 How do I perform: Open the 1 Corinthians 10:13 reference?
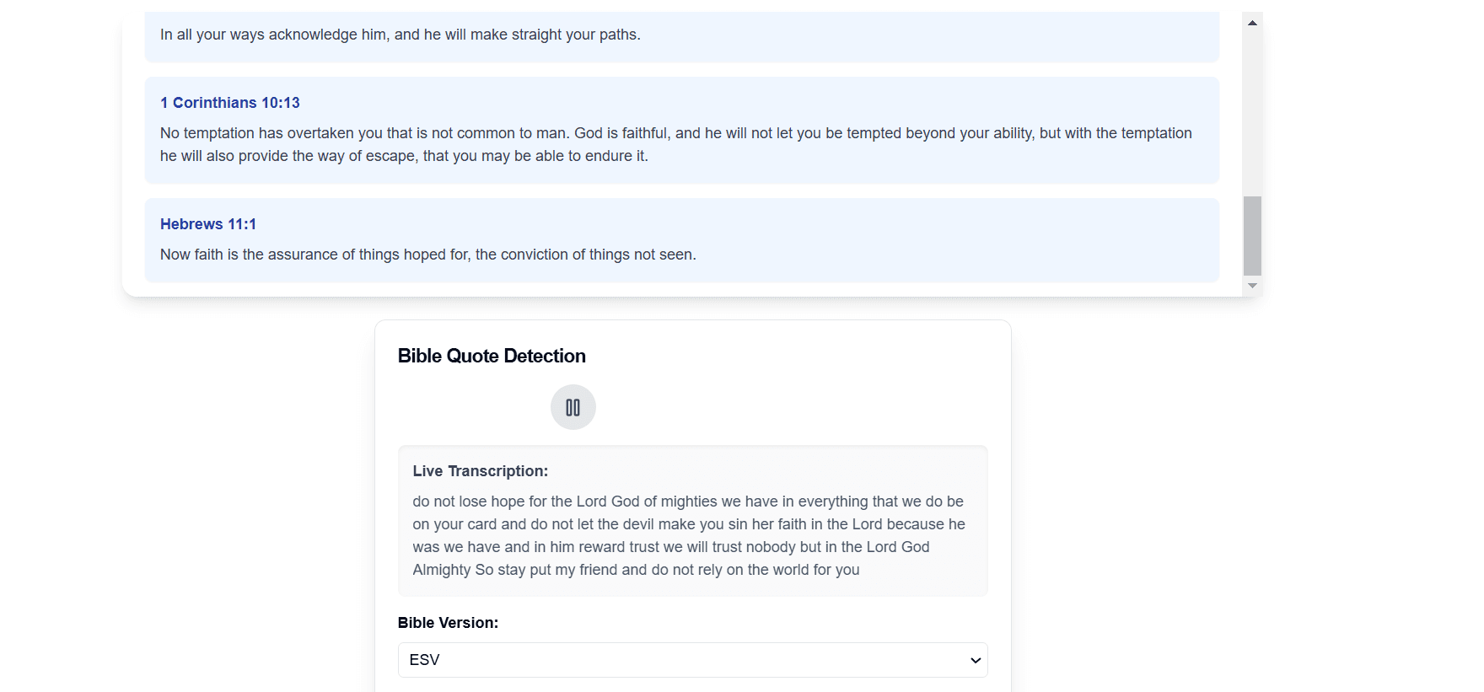pyautogui.click(x=230, y=103)
